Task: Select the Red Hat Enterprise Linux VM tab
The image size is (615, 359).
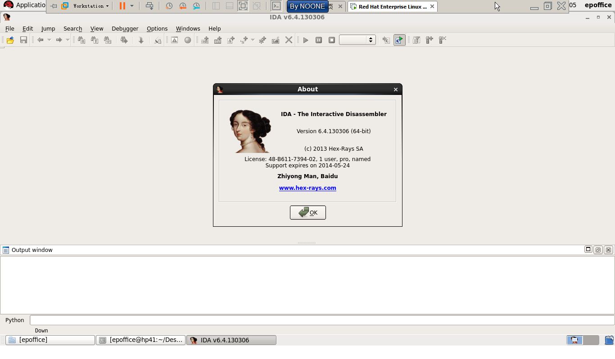Action: [392, 7]
